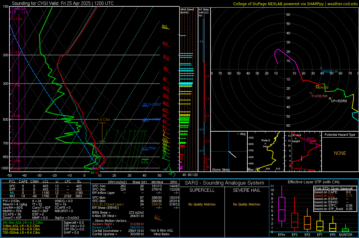Click the blue Bunkers Left marker on hodograph
The width and height of the screenshot is (359, 238).
click(321, 68)
